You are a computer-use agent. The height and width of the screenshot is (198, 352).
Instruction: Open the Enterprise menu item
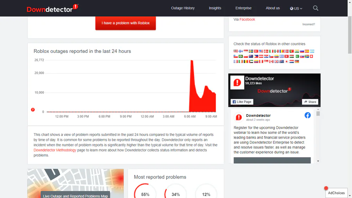click(243, 8)
